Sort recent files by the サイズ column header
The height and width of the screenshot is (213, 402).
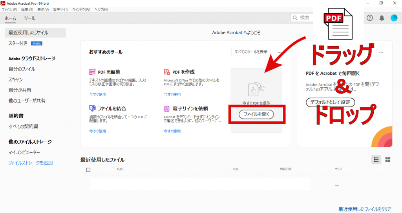click(x=338, y=169)
